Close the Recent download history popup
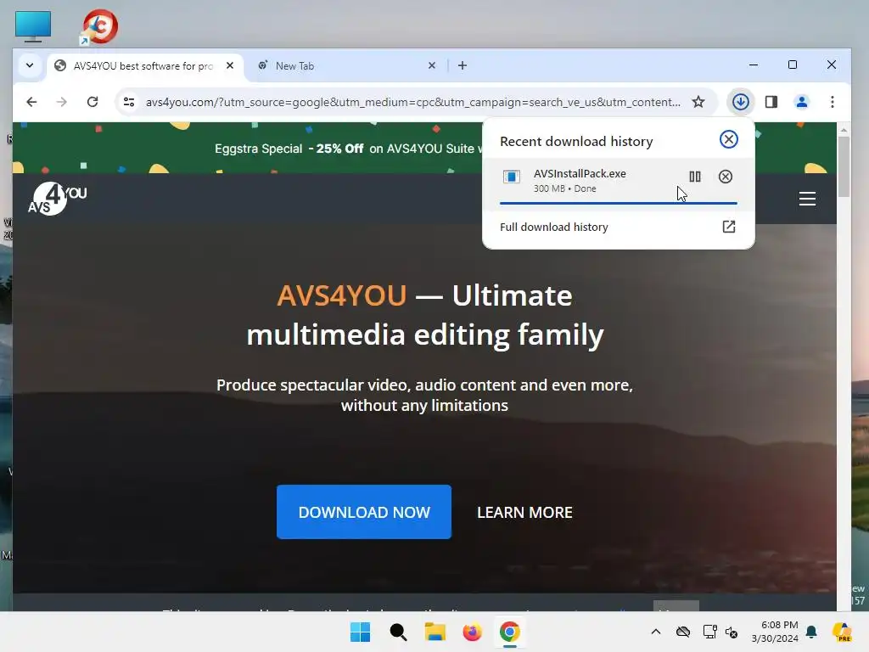This screenshot has width=869, height=652. click(x=728, y=139)
